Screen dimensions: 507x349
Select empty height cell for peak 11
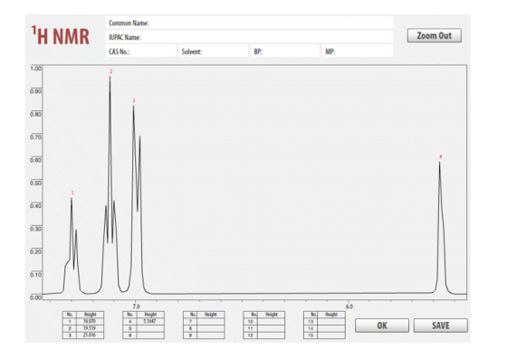click(271, 328)
